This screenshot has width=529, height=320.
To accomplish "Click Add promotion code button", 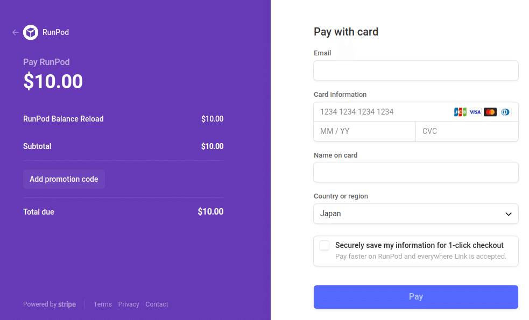I will tap(64, 179).
